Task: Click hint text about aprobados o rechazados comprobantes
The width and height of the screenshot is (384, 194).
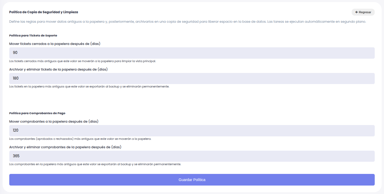Action: pyautogui.click(x=80, y=139)
